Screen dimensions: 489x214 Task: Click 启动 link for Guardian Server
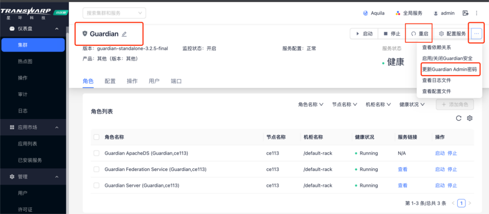440,185
